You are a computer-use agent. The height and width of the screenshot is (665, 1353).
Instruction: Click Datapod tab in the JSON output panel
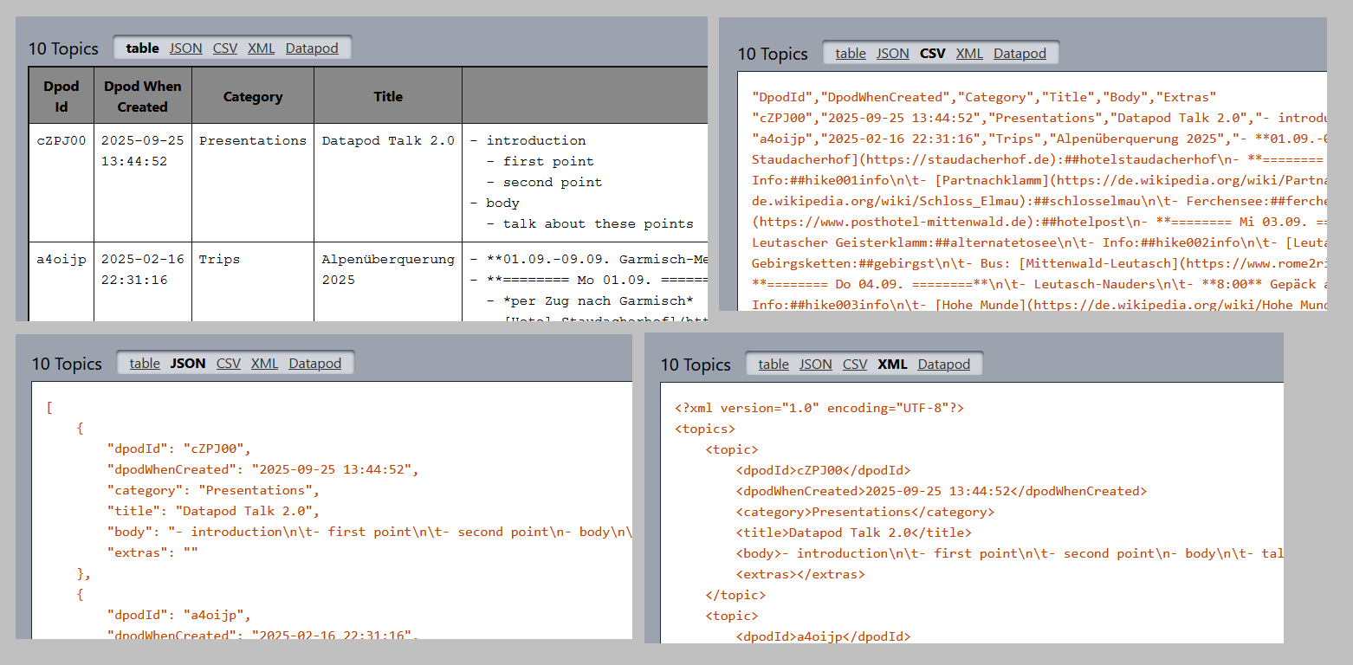[314, 364]
